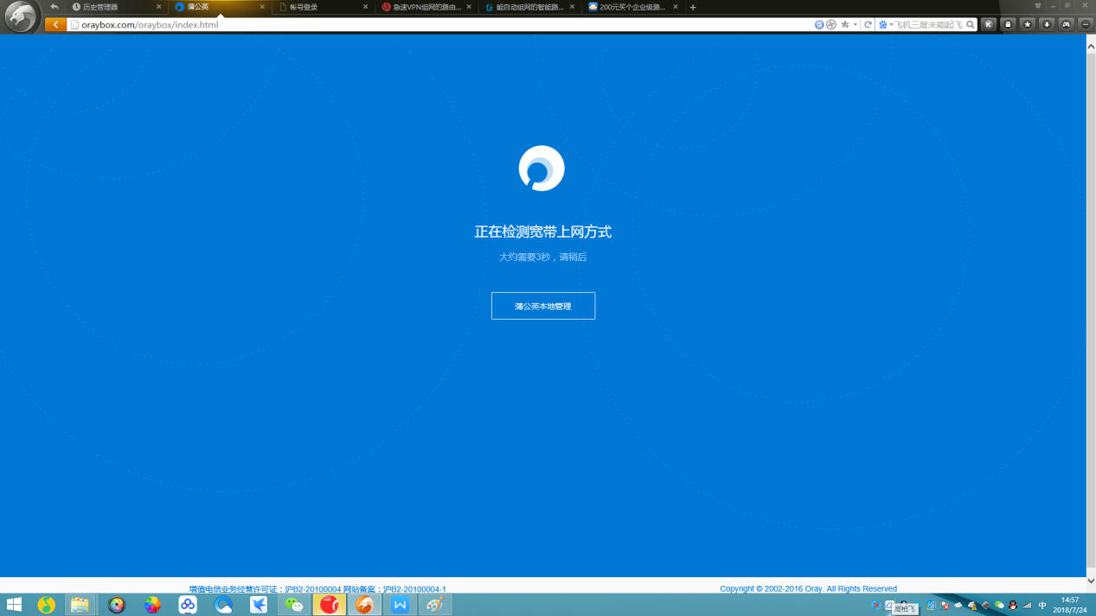Open the blue W WPS taskbar icon
This screenshot has width=1096, height=616.
tap(400, 605)
